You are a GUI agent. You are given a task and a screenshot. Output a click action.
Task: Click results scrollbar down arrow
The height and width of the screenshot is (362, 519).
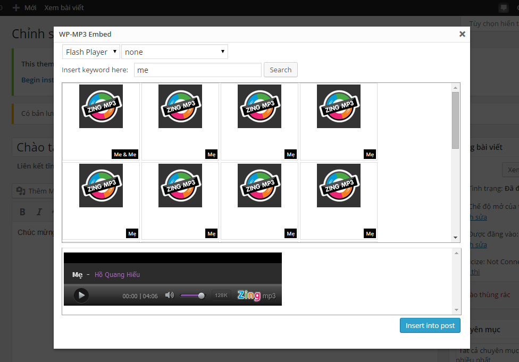pyautogui.click(x=455, y=238)
